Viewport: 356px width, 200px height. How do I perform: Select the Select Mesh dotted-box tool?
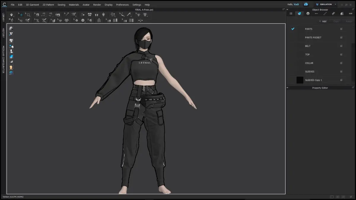click(x=28, y=15)
